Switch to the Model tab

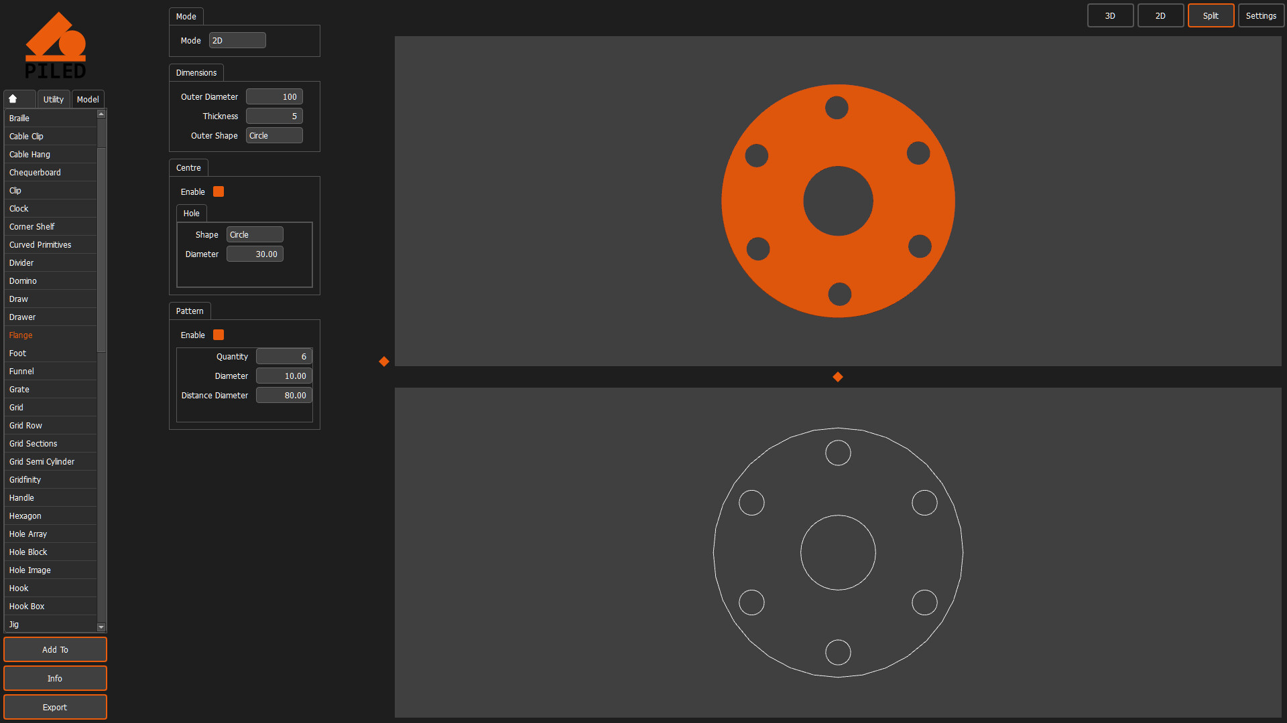coord(88,99)
